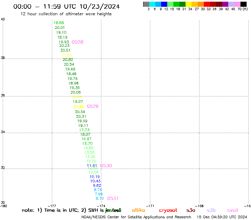This screenshot has height=220, width=251.
Task: Select the yellow value 21.53
Action: [x=66, y=55]
